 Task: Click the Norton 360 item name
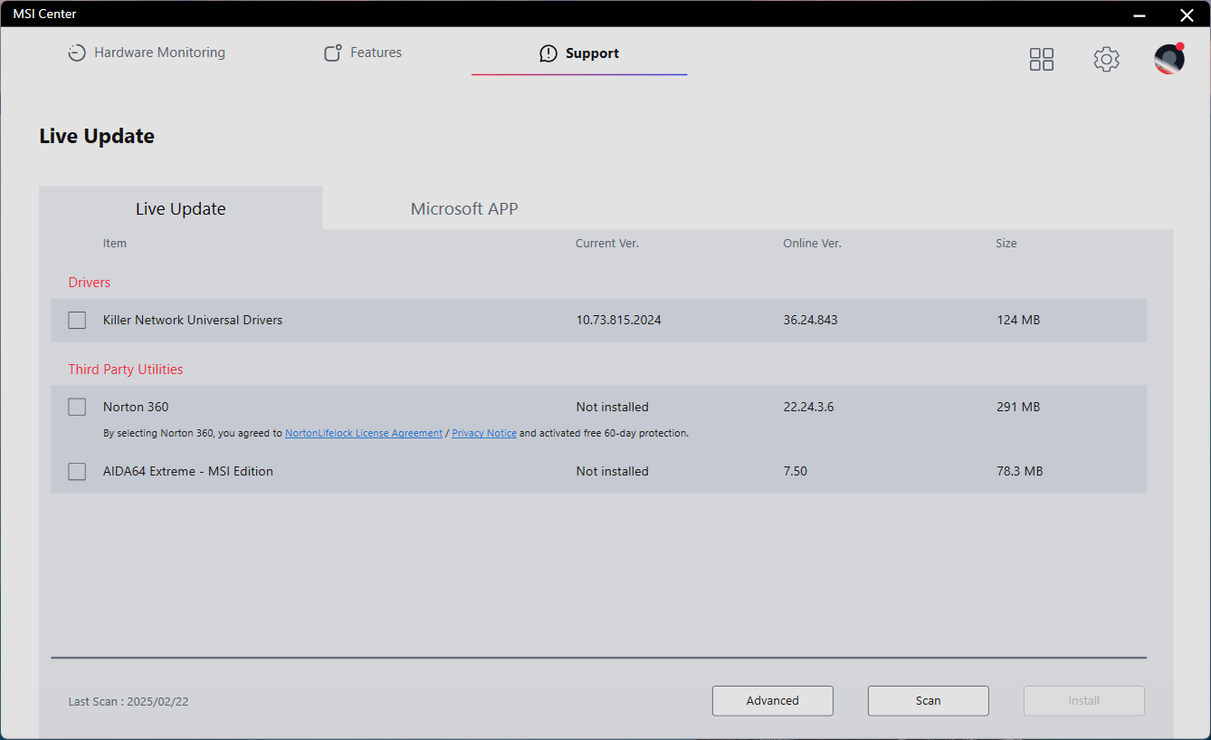tap(136, 407)
